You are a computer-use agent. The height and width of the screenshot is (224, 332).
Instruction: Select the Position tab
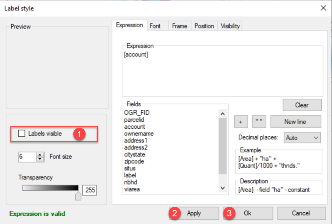pyautogui.click(x=204, y=26)
